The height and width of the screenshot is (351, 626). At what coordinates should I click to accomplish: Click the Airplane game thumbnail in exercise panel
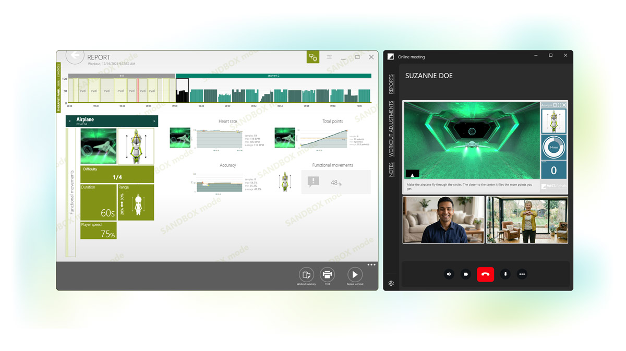(98, 147)
